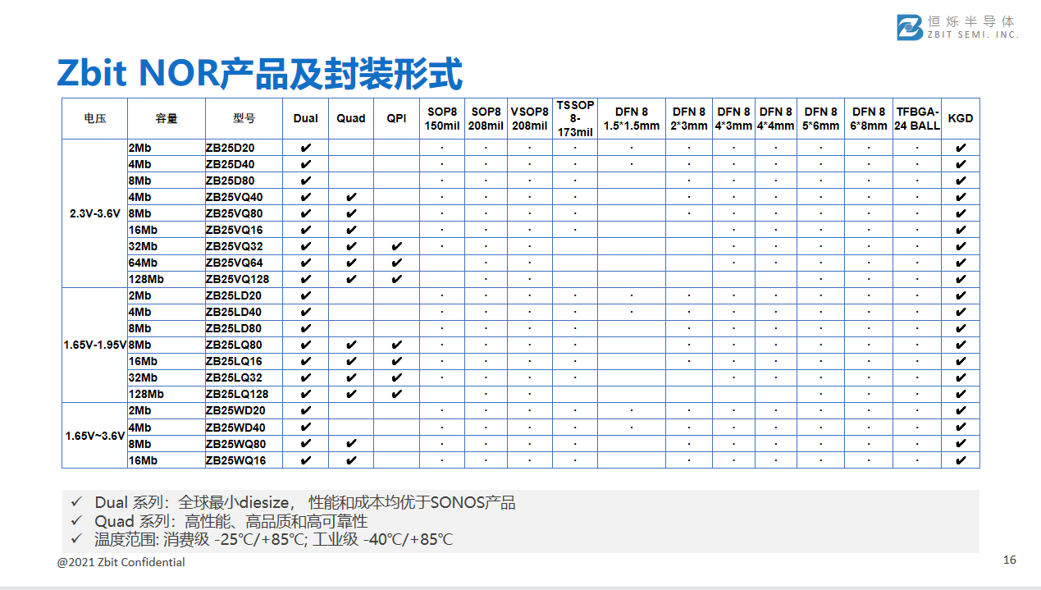Screen dimensions: 1041x590
Task: Click the Quad checkmark in ZB25WQ80 row
Action: (x=351, y=444)
